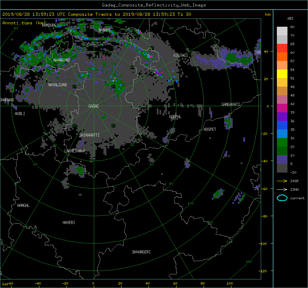Viewport: 308px width, 288px height.
Task: Click the blue 35 dBZ legend swatch
Action: [x=282, y=125]
